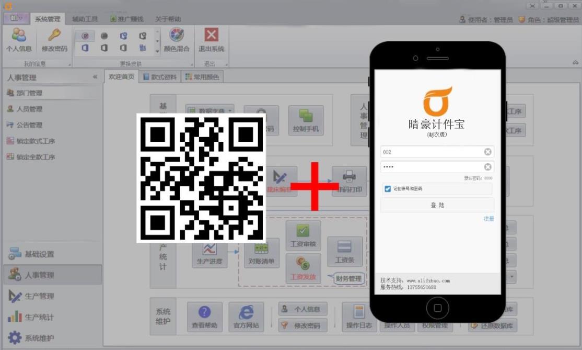Switch to the 款式资料 document tab

click(x=160, y=77)
